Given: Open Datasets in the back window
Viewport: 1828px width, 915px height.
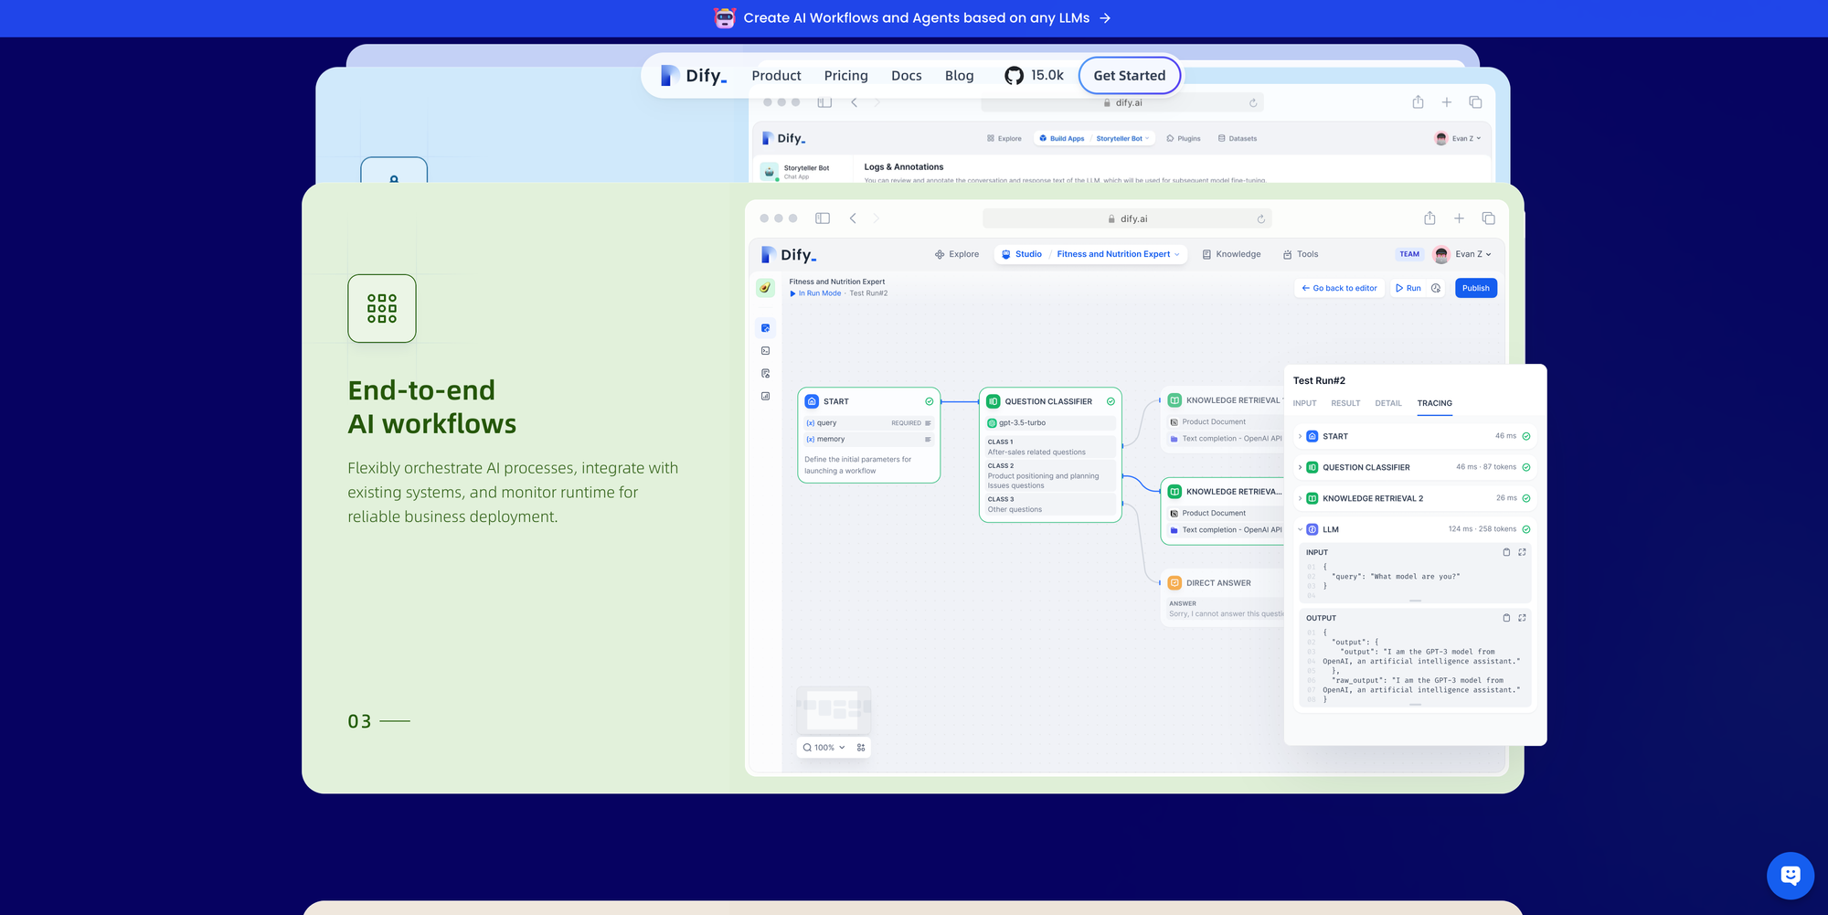Looking at the screenshot, I should [1237, 139].
